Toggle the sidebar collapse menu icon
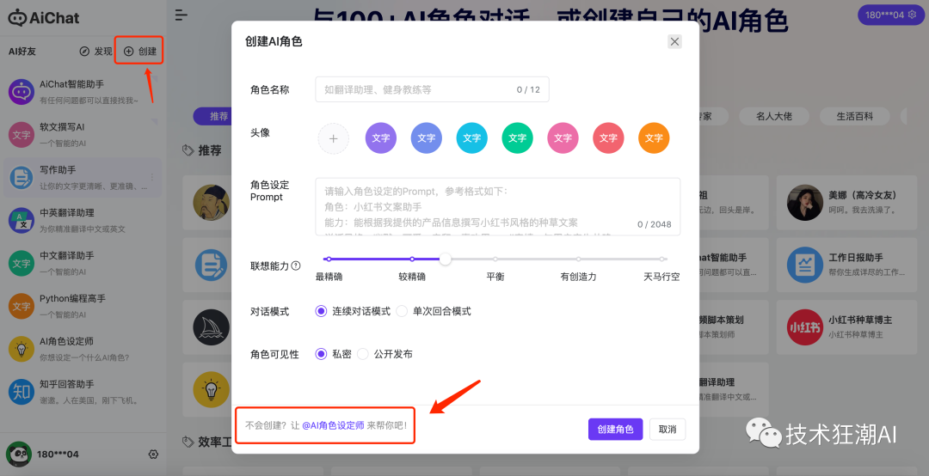 pyautogui.click(x=181, y=15)
